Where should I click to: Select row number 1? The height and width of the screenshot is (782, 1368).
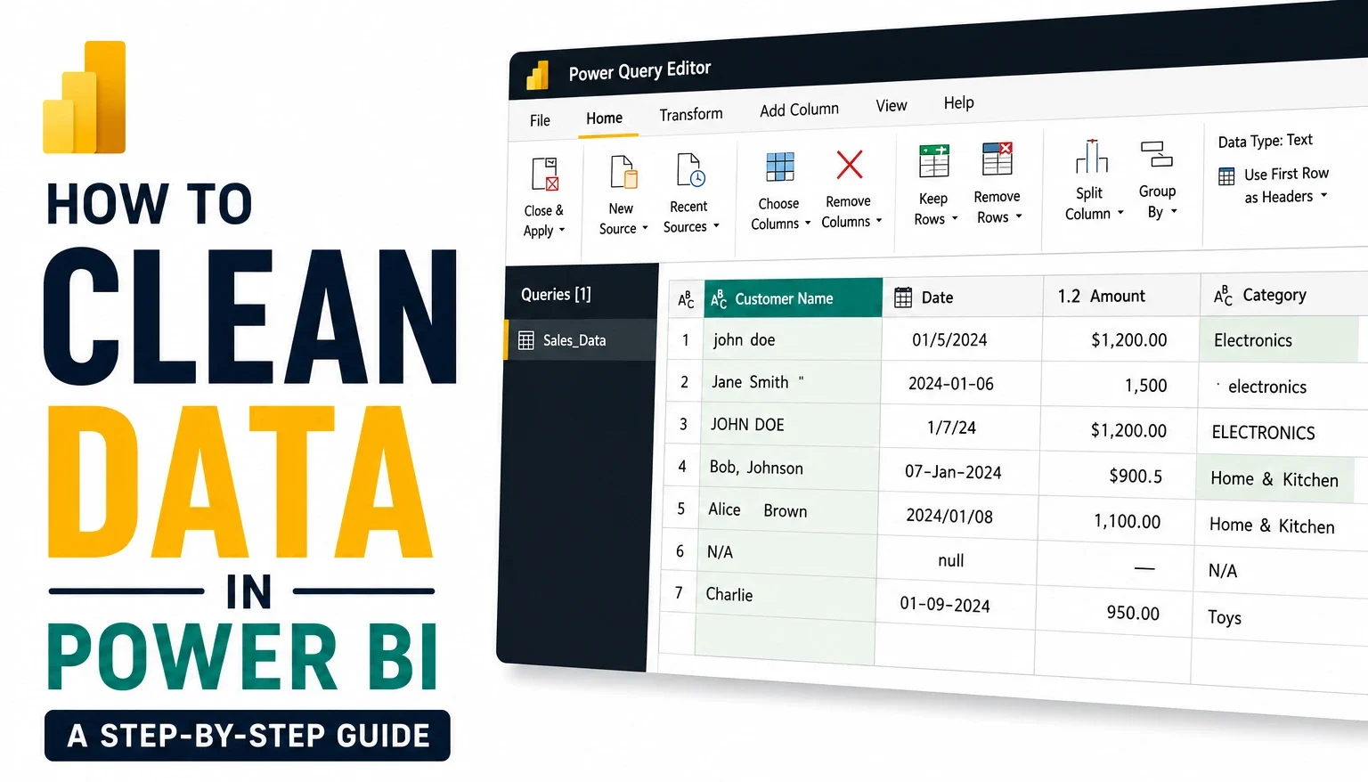[685, 339]
